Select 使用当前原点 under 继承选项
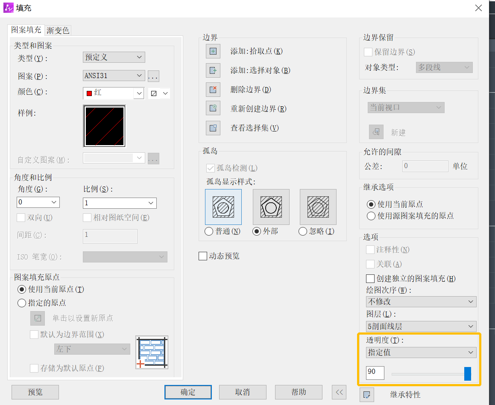Screen dimensions: 495x405 pyautogui.click(x=371, y=204)
